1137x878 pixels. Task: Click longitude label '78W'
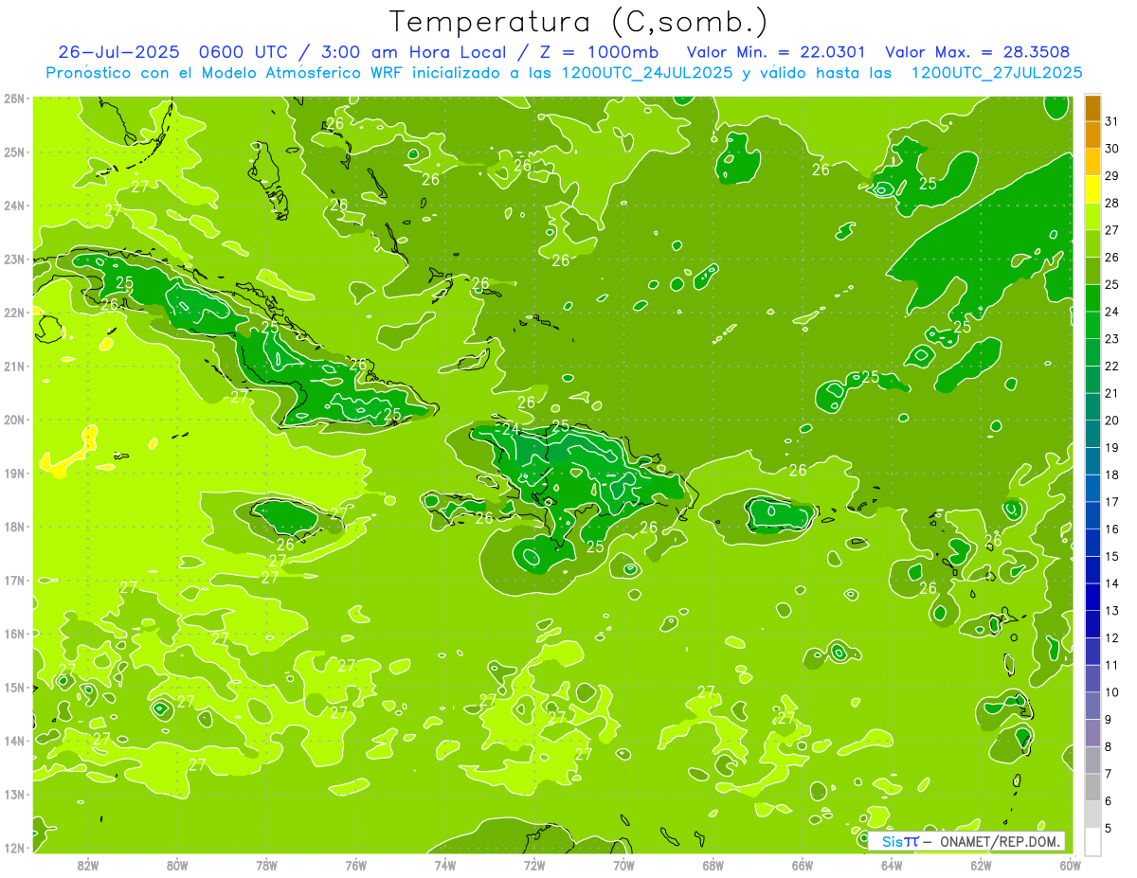tap(266, 866)
